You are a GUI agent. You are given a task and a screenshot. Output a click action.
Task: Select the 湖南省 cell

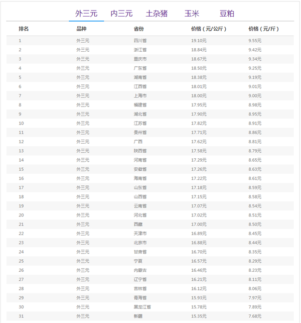140,77
